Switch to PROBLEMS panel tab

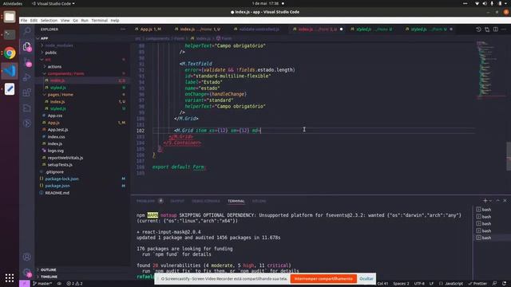[x=145, y=201]
